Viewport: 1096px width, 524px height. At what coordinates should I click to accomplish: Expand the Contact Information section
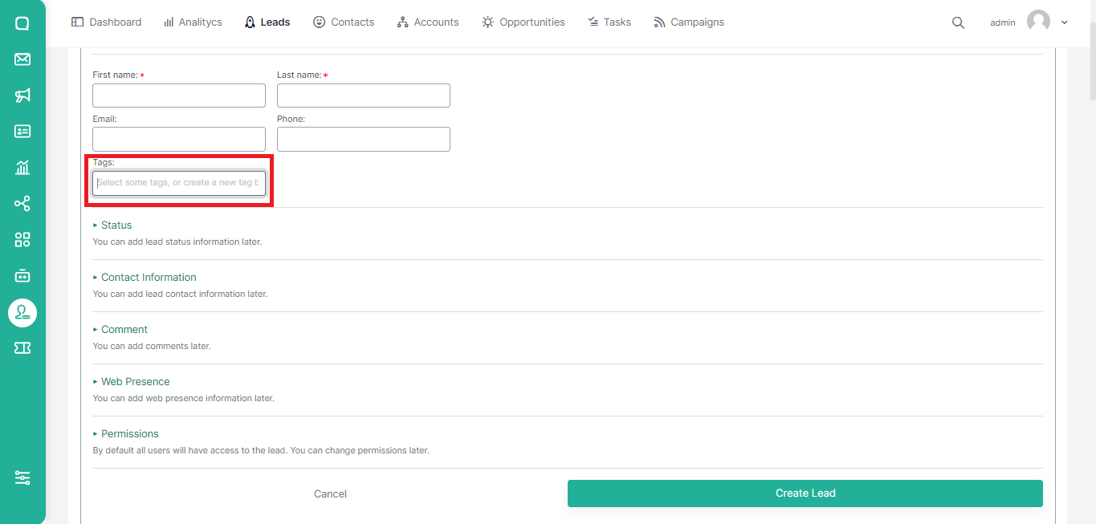point(149,278)
